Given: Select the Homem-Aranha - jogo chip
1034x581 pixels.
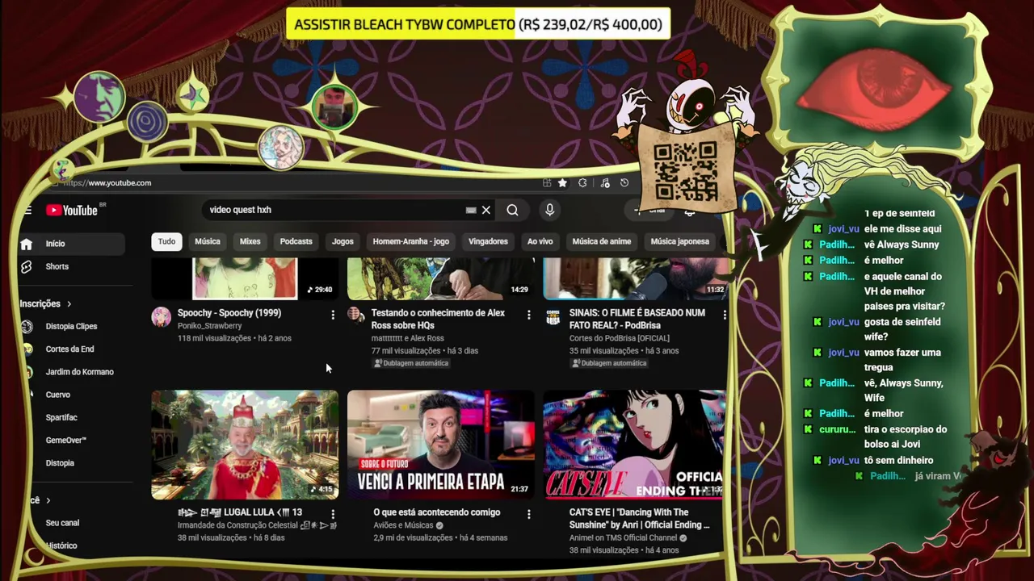Looking at the screenshot, I should tap(411, 241).
